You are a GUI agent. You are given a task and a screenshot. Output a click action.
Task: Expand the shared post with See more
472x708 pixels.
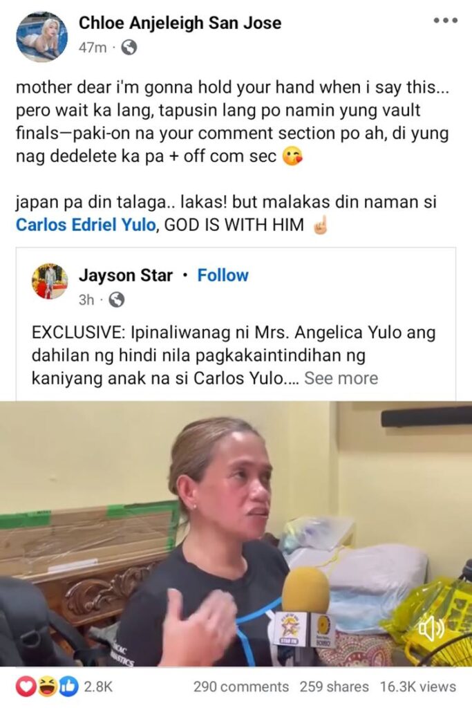tap(341, 378)
